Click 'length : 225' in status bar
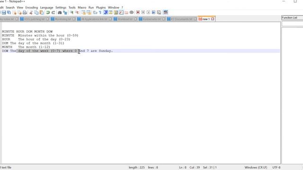The width and height of the screenshot is (303, 170). (137, 168)
